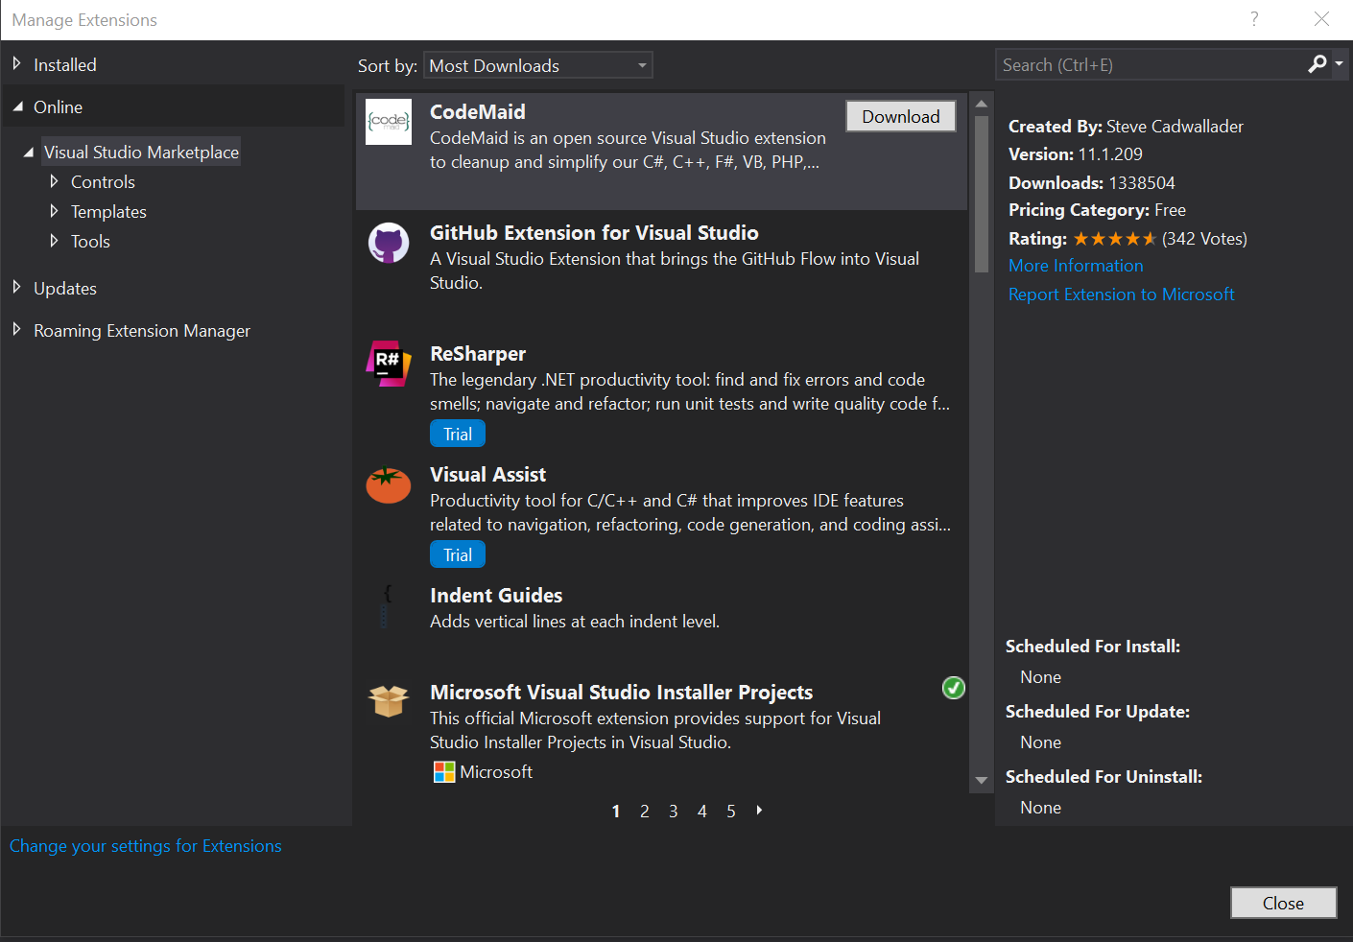Expand the Installed category
Viewport: 1353px width, 942px height.
click(x=16, y=64)
